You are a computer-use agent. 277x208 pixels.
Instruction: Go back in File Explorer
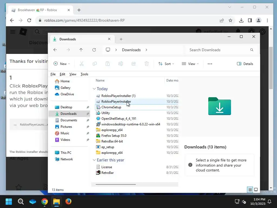[x=55, y=50]
